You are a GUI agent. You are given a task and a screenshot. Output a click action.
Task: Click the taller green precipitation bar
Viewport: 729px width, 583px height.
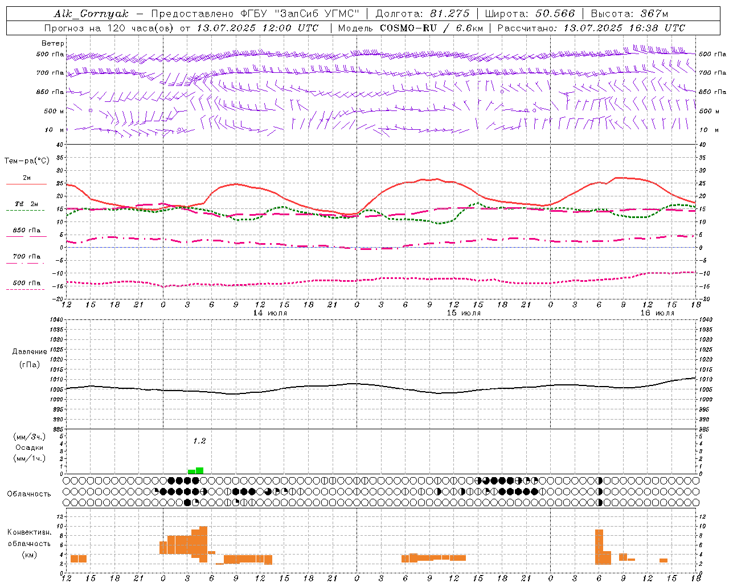(199, 471)
